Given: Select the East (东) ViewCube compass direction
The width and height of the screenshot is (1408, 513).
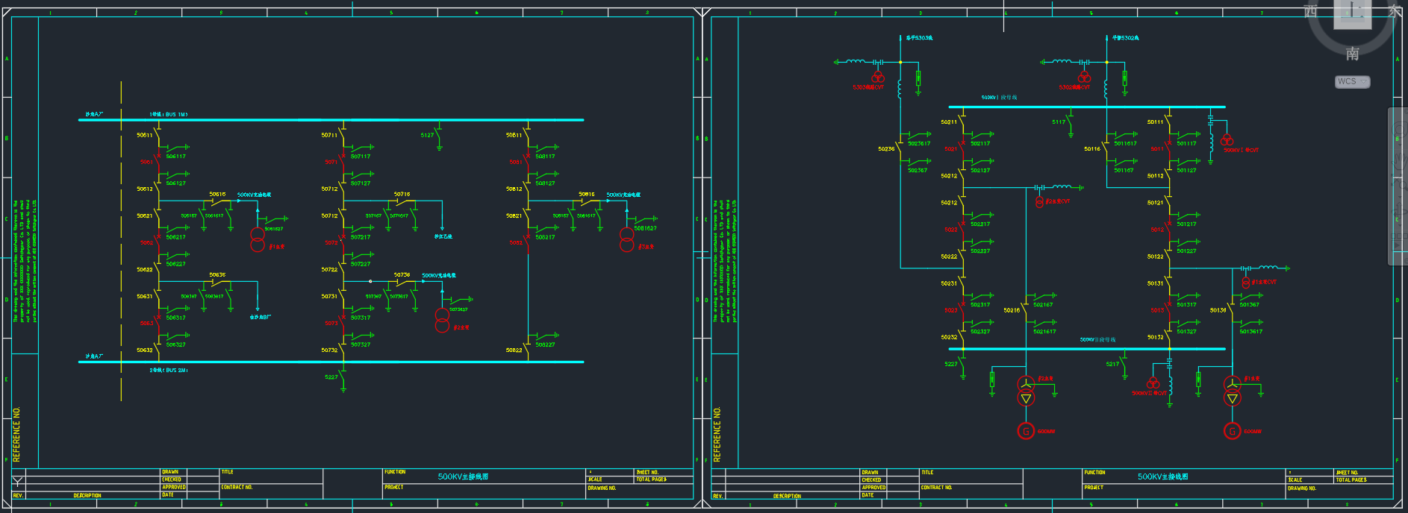Looking at the screenshot, I should pos(1395,11).
